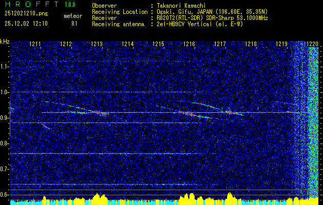Click the Observer name Takanori Kawachi
The image size is (323, 205).
[181, 6]
